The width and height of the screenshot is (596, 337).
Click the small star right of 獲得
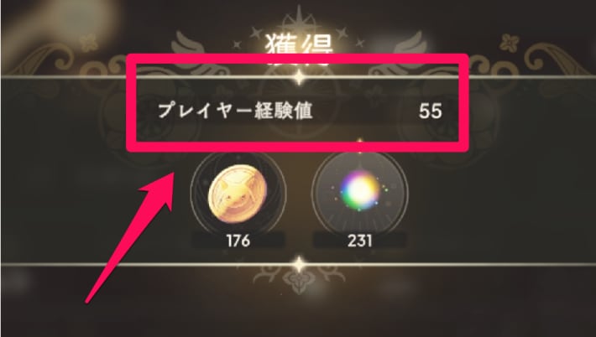click(342, 34)
